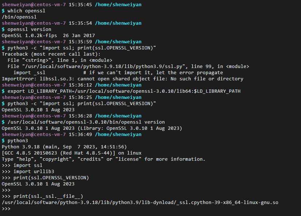This screenshot has height=216, width=301.
Task: Click the prompt timestamp "15:36:12"
Action: pyautogui.click(x=80, y=85)
